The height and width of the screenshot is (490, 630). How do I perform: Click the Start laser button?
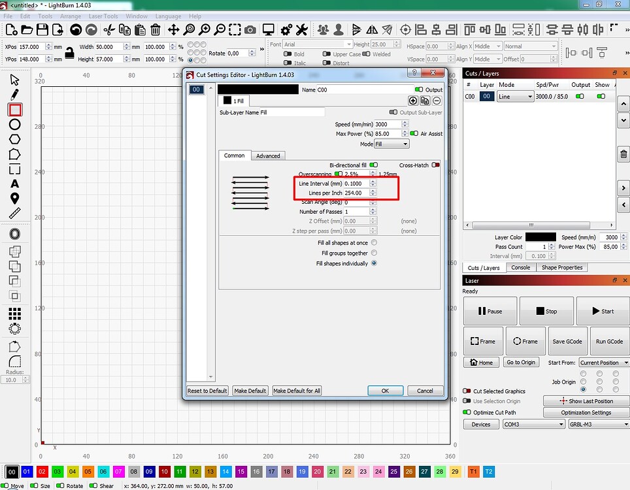603,311
